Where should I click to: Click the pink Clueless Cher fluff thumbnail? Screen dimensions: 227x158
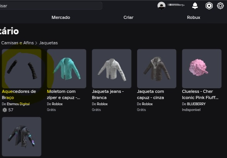202,69
